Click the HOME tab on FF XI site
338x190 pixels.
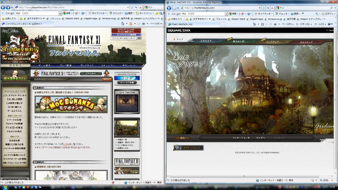point(15,65)
